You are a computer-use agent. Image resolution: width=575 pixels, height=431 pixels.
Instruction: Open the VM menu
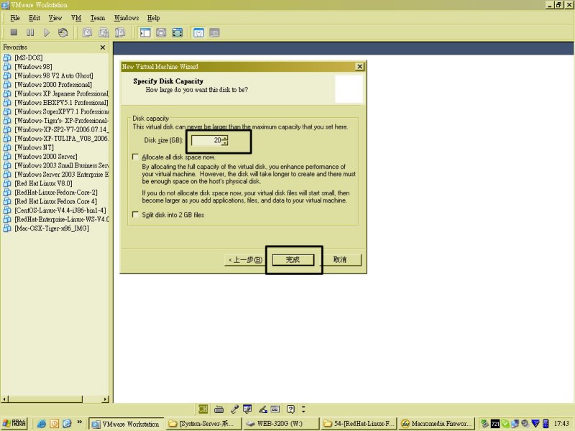(x=76, y=17)
